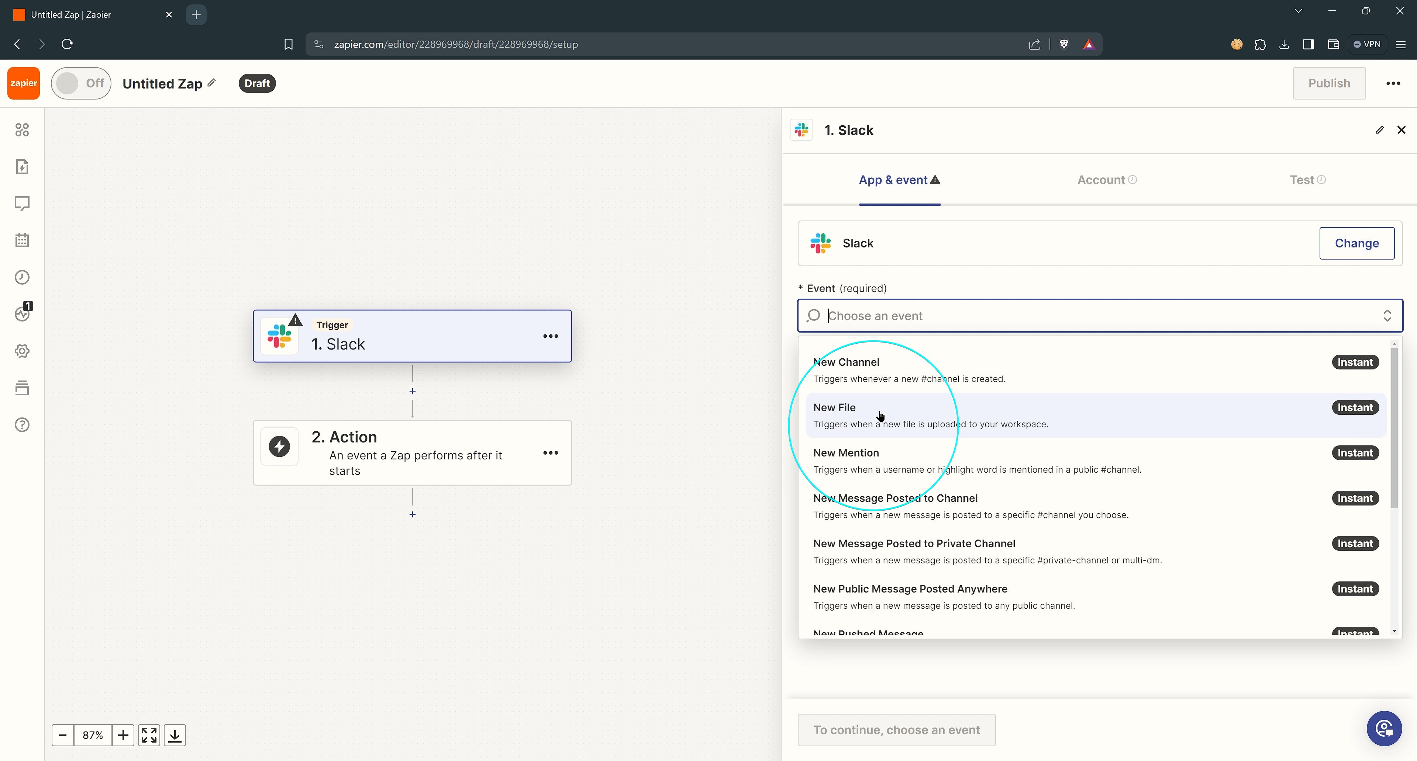Open the apps grid icon in sidebar
The image size is (1417, 761).
click(22, 130)
